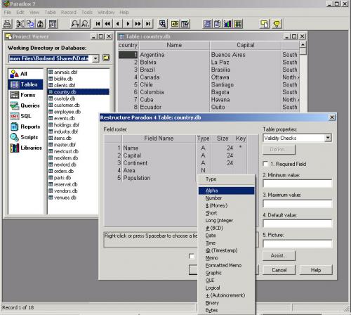The height and width of the screenshot is (315, 351).
Task: Click the Project Viewer toolbar icon
Action: [x=265, y=24]
